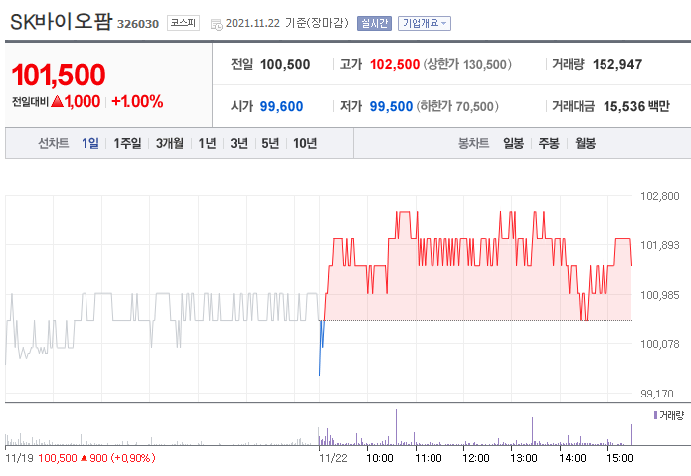Switch to the 월봉 candle chart
The image size is (691, 476).
click(586, 143)
